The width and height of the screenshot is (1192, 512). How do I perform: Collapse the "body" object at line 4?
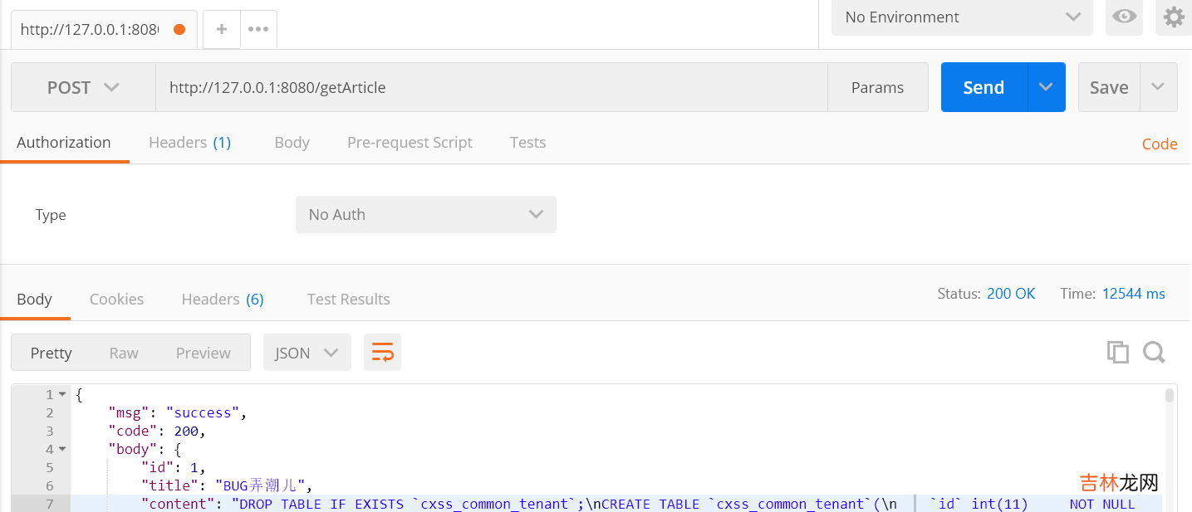point(62,450)
